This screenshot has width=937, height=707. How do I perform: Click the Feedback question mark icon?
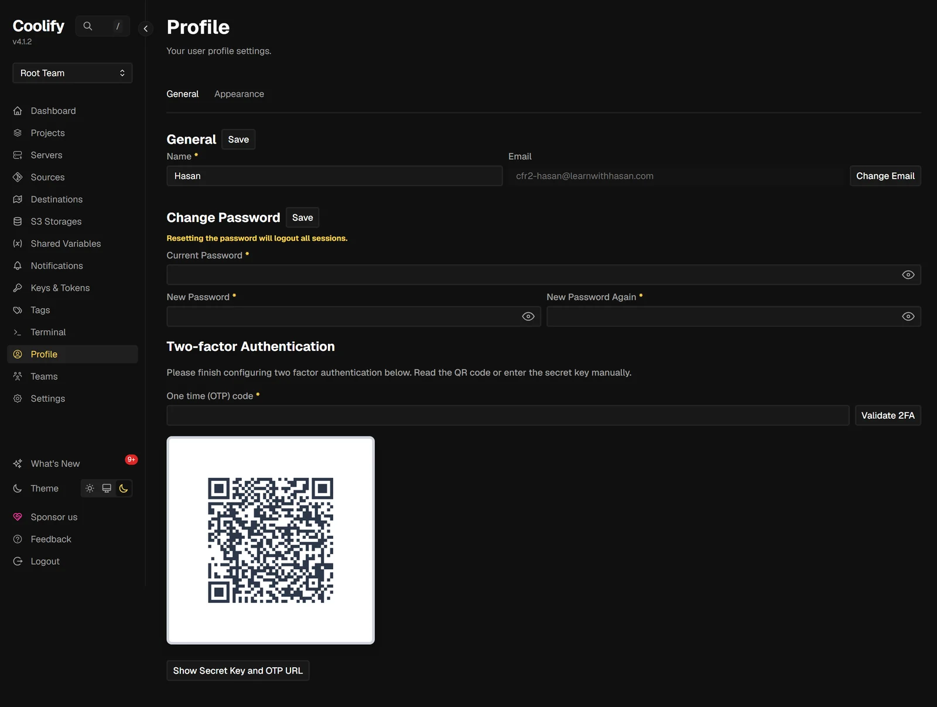click(18, 539)
